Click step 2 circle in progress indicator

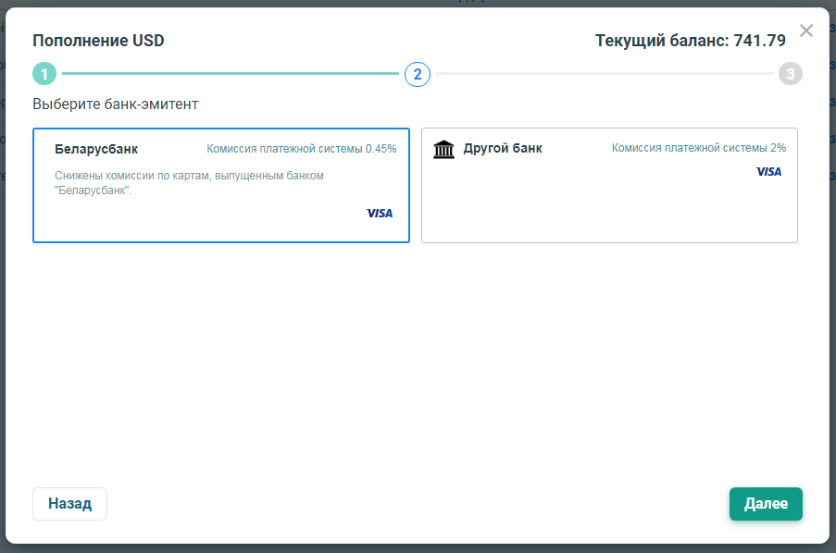(418, 74)
